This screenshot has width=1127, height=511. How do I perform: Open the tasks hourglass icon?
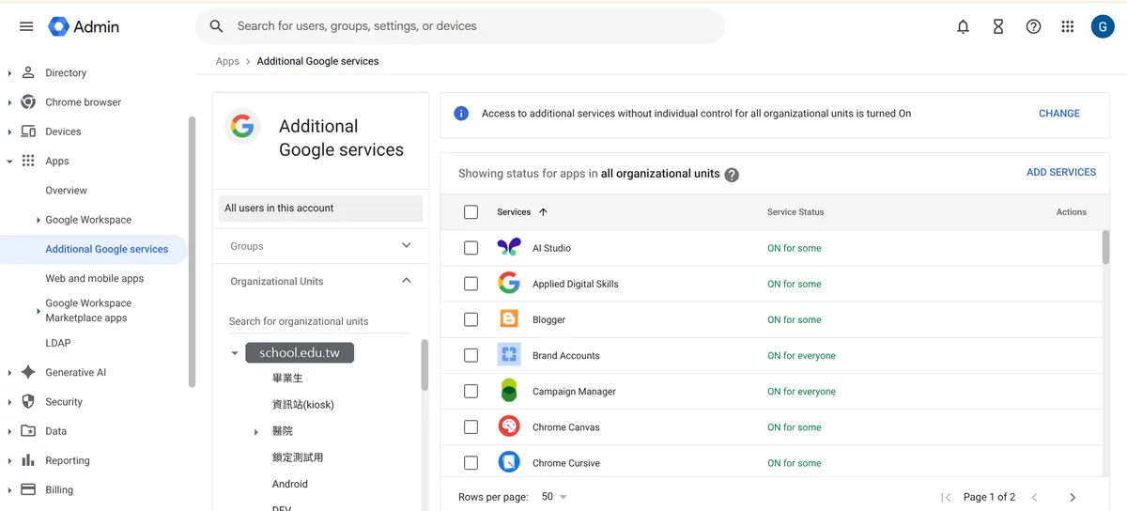coord(998,26)
